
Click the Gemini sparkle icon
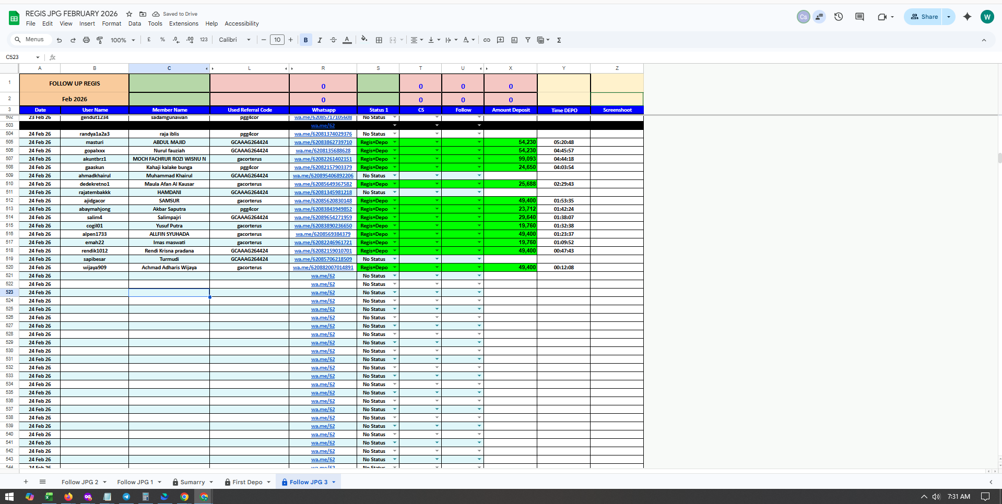pos(967,17)
